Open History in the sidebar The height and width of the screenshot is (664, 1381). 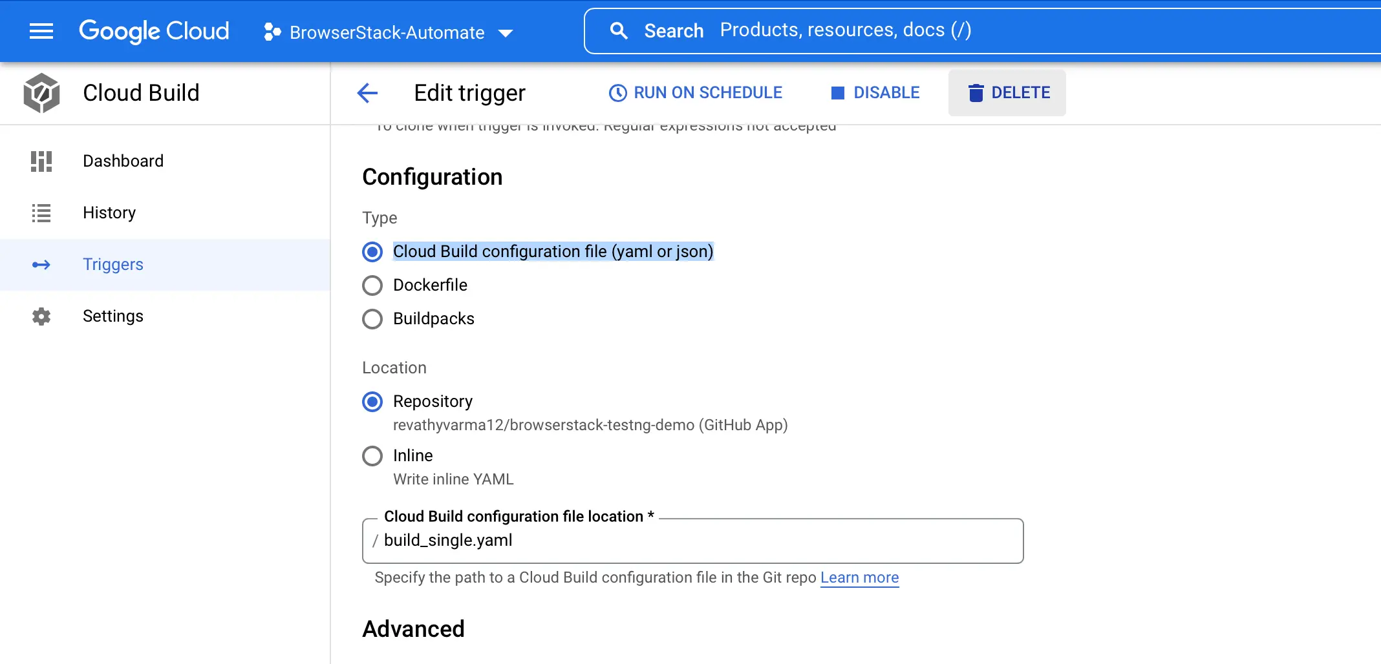point(109,213)
